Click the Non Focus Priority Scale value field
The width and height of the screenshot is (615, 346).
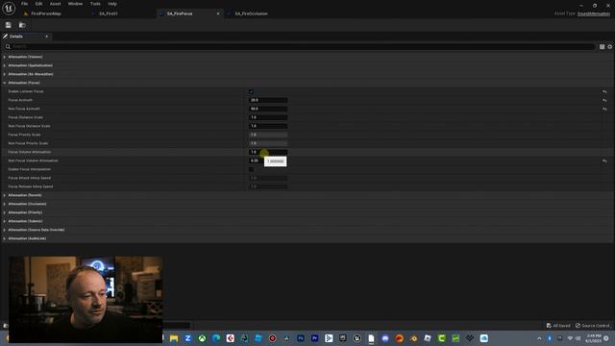268,143
